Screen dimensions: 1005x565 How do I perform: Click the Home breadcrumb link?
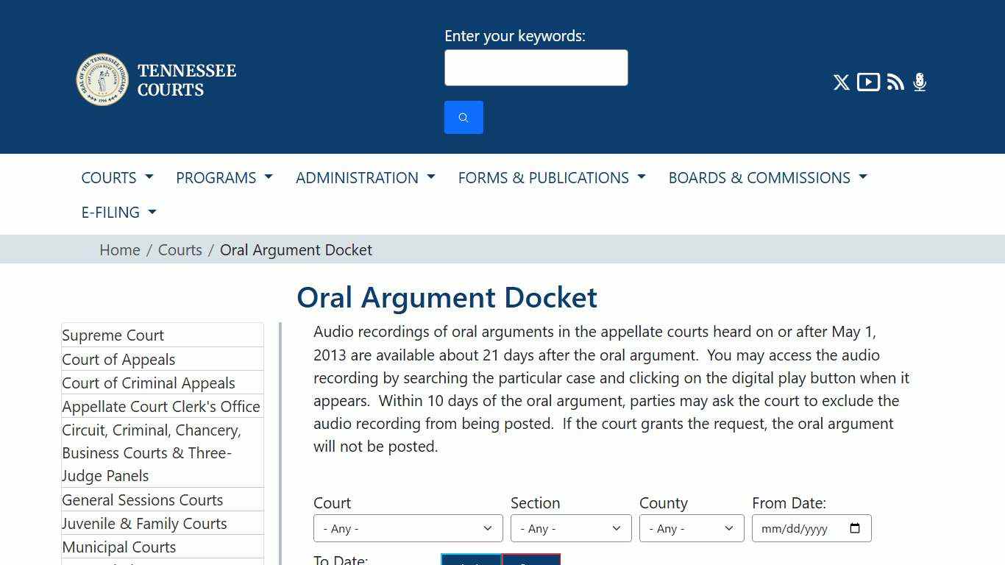pyautogui.click(x=120, y=250)
